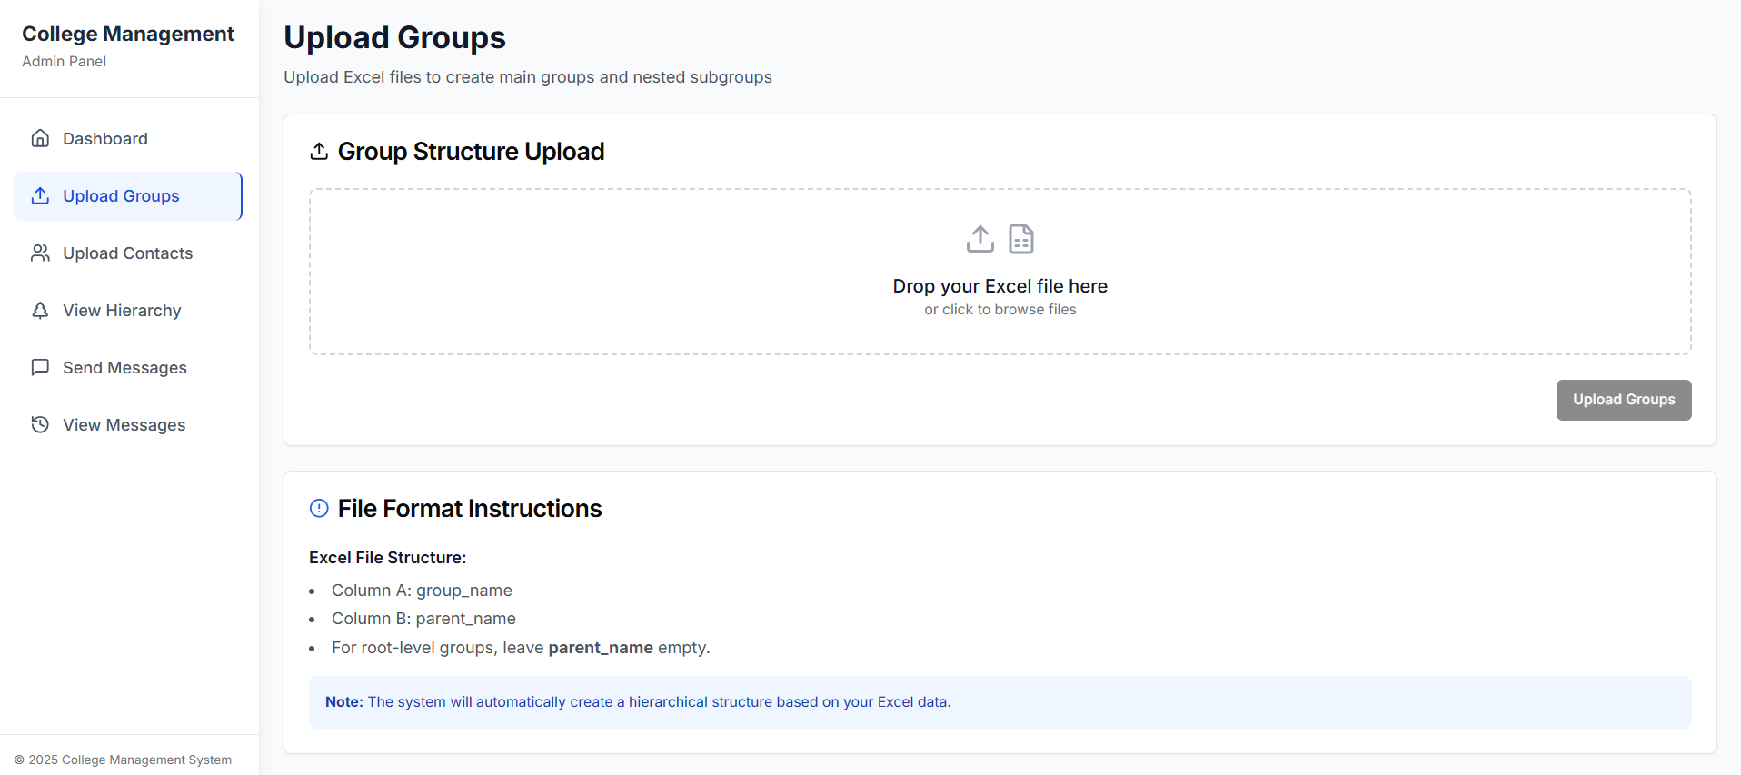This screenshot has width=1741, height=775.
Task: Click the Send Messages chat bubble icon
Action: (40, 367)
